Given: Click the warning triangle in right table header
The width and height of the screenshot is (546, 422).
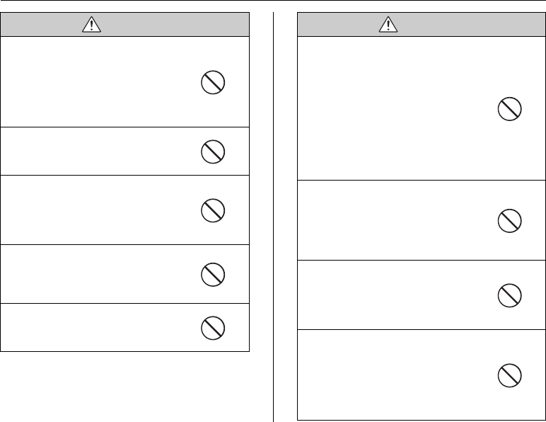Looking at the screenshot, I should (x=386, y=25).
